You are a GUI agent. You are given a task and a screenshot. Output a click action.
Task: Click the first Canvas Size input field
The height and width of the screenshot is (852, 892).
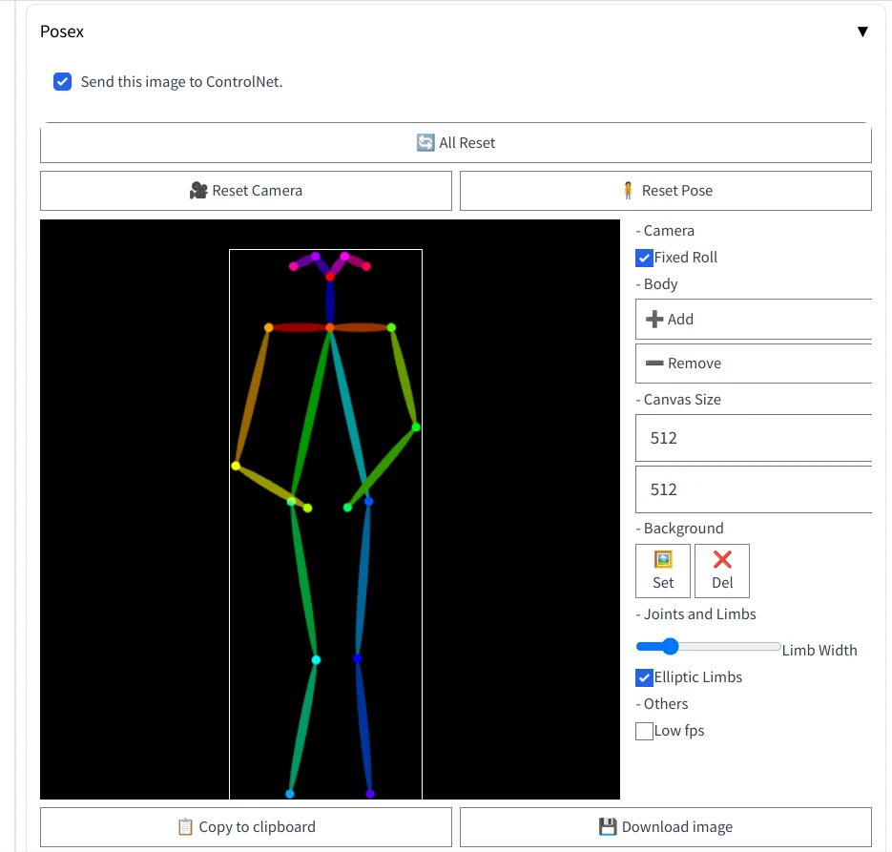point(754,438)
